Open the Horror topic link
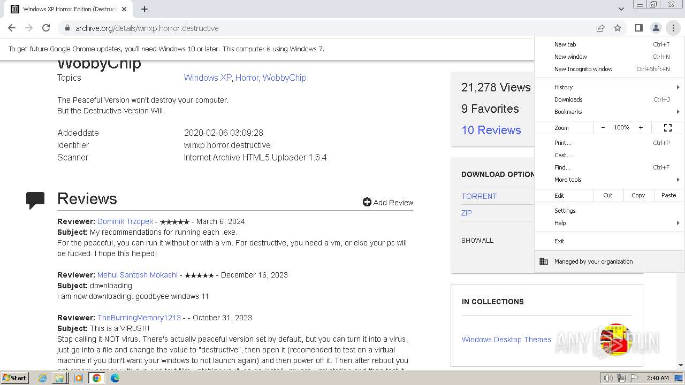 (247, 78)
